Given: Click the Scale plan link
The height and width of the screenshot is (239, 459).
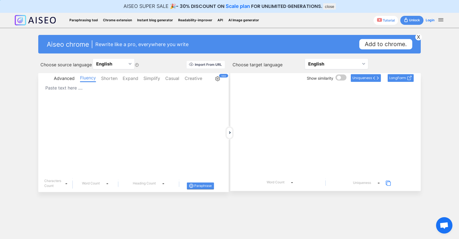Looking at the screenshot, I should point(237,6).
